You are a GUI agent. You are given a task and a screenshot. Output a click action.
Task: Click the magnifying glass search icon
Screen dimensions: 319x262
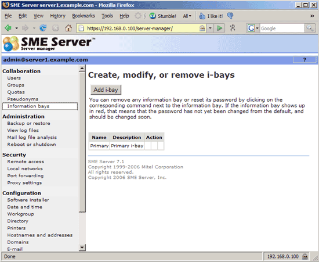[310, 28]
